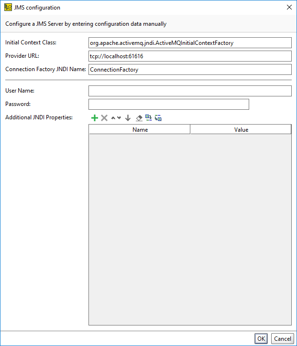Move property down with the down chevron

click(119, 118)
